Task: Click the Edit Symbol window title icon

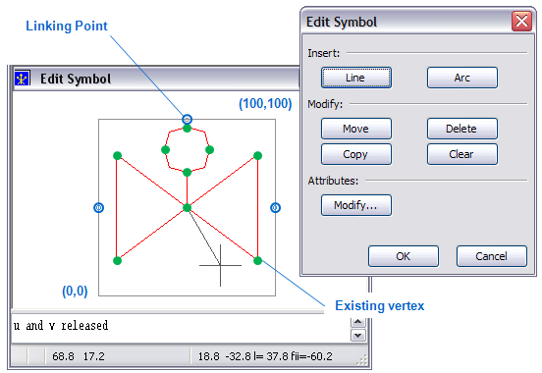Action: [22, 79]
